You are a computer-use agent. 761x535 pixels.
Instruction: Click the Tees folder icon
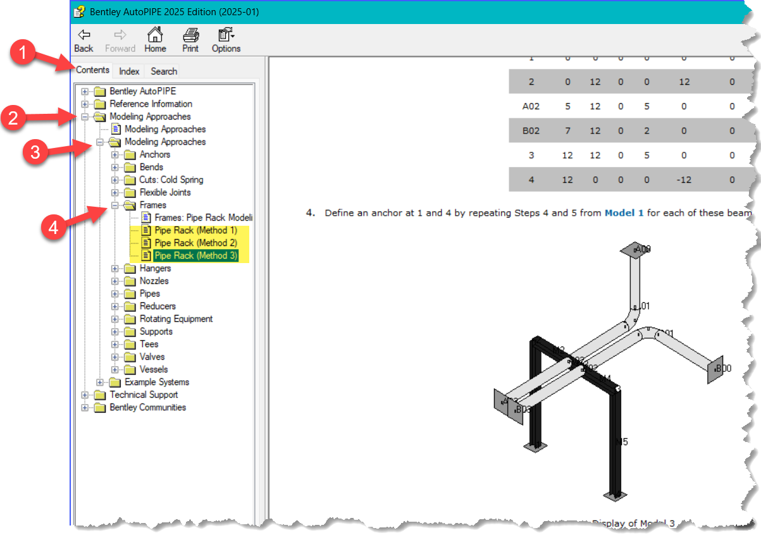130,344
